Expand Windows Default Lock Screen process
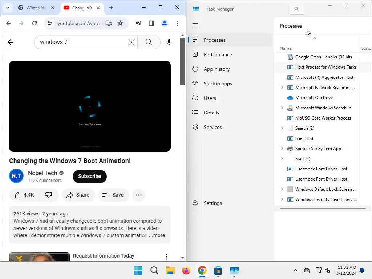 [282, 189]
